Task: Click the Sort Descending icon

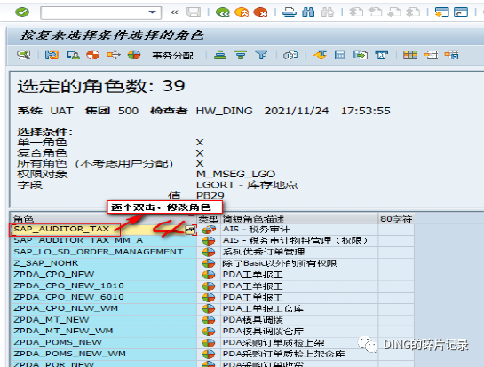Action: coord(241,55)
